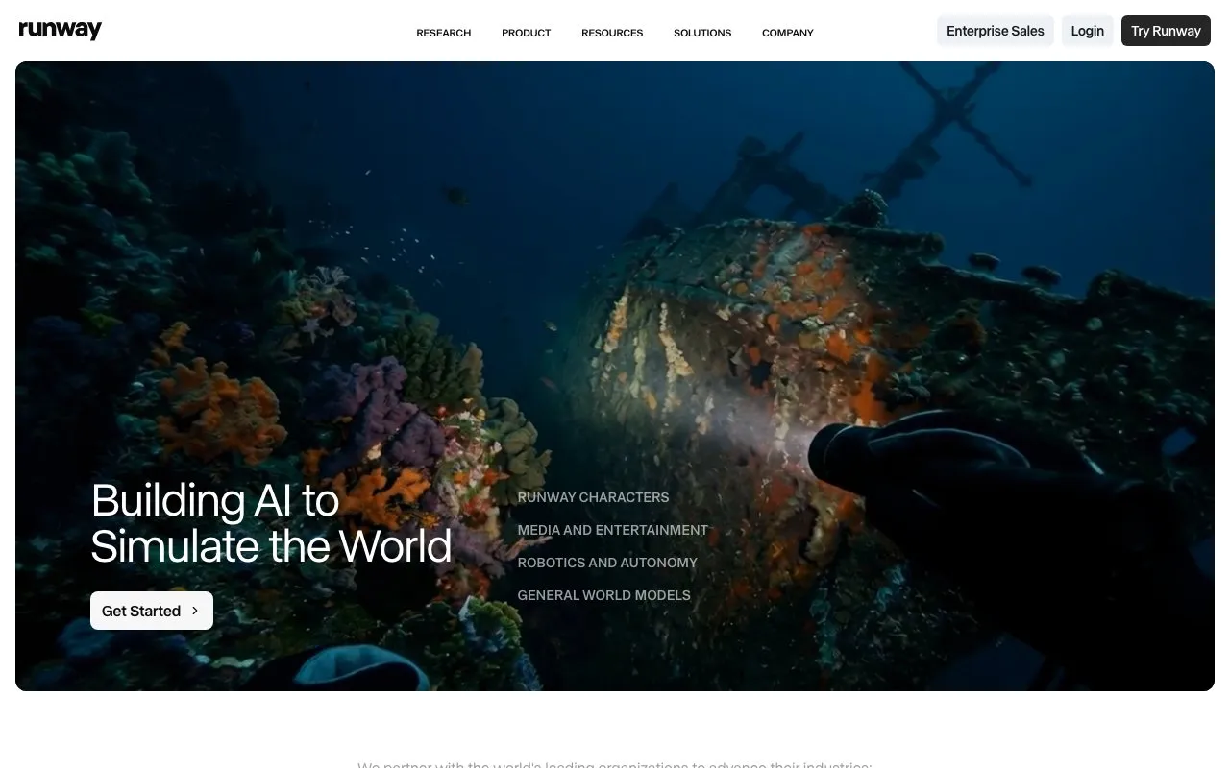Click the Get Started button
Image resolution: width=1230 pixels, height=768 pixels.
[152, 611]
